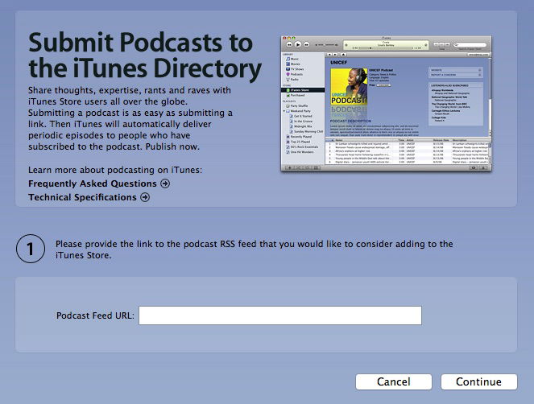Focus the Podcast Feed URL field
The width and height of the screenshot is (534, 404).
[280, 315]
